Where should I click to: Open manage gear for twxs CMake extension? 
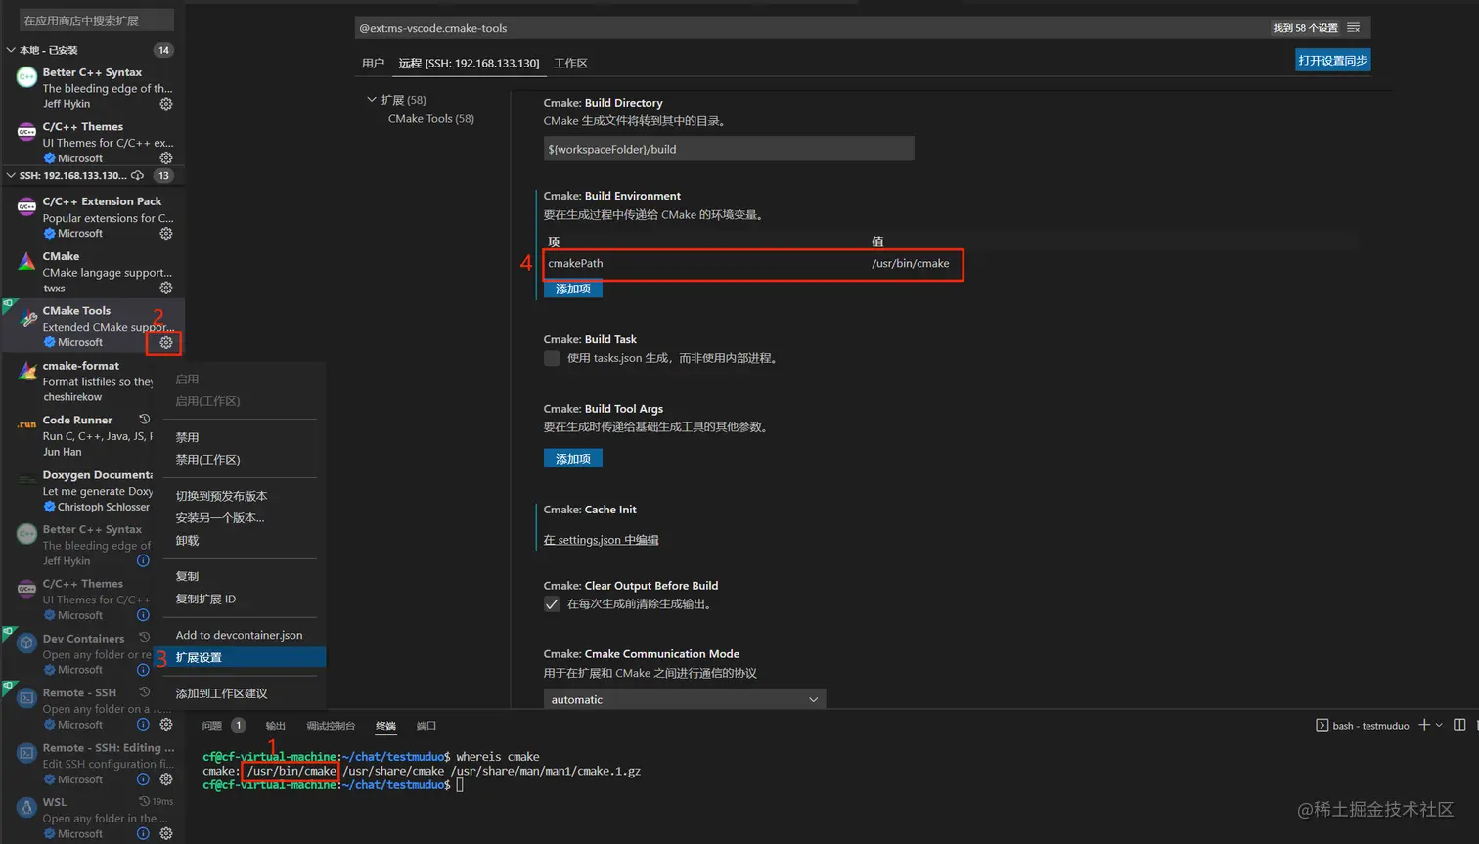pyautogui.click(x=166, y=289)
